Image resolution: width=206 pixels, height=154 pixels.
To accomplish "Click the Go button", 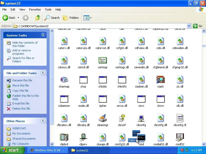I will coord(198,26).
